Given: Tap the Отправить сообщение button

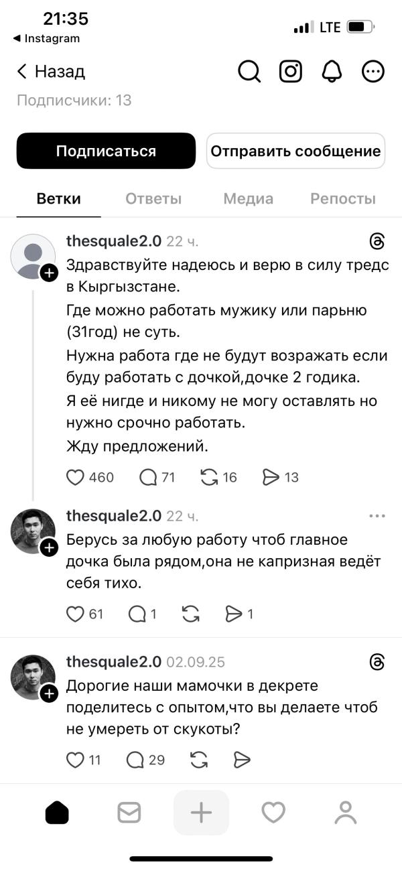Looking at the screenshot, I should tap(295, 151).
